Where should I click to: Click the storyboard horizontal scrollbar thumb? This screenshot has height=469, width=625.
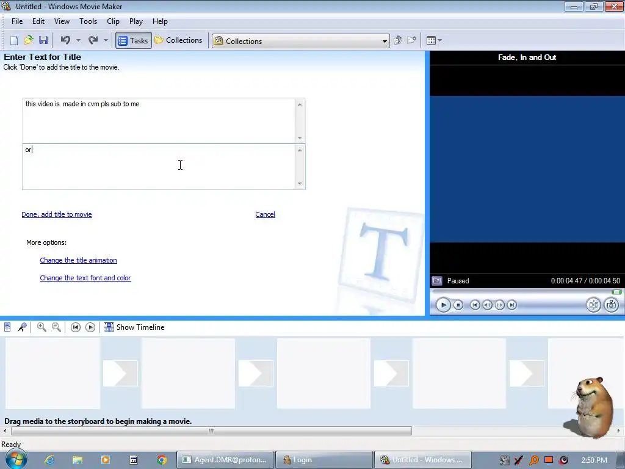pos(211,431)
